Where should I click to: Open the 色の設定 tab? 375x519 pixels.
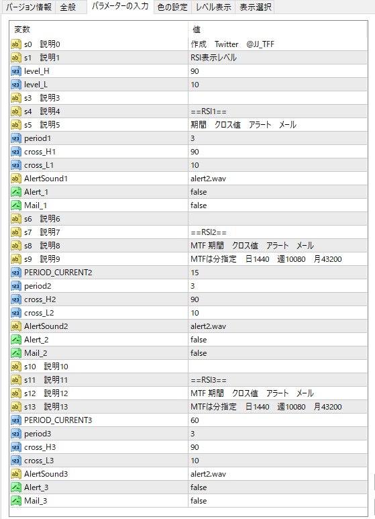[x=172, y=7]
